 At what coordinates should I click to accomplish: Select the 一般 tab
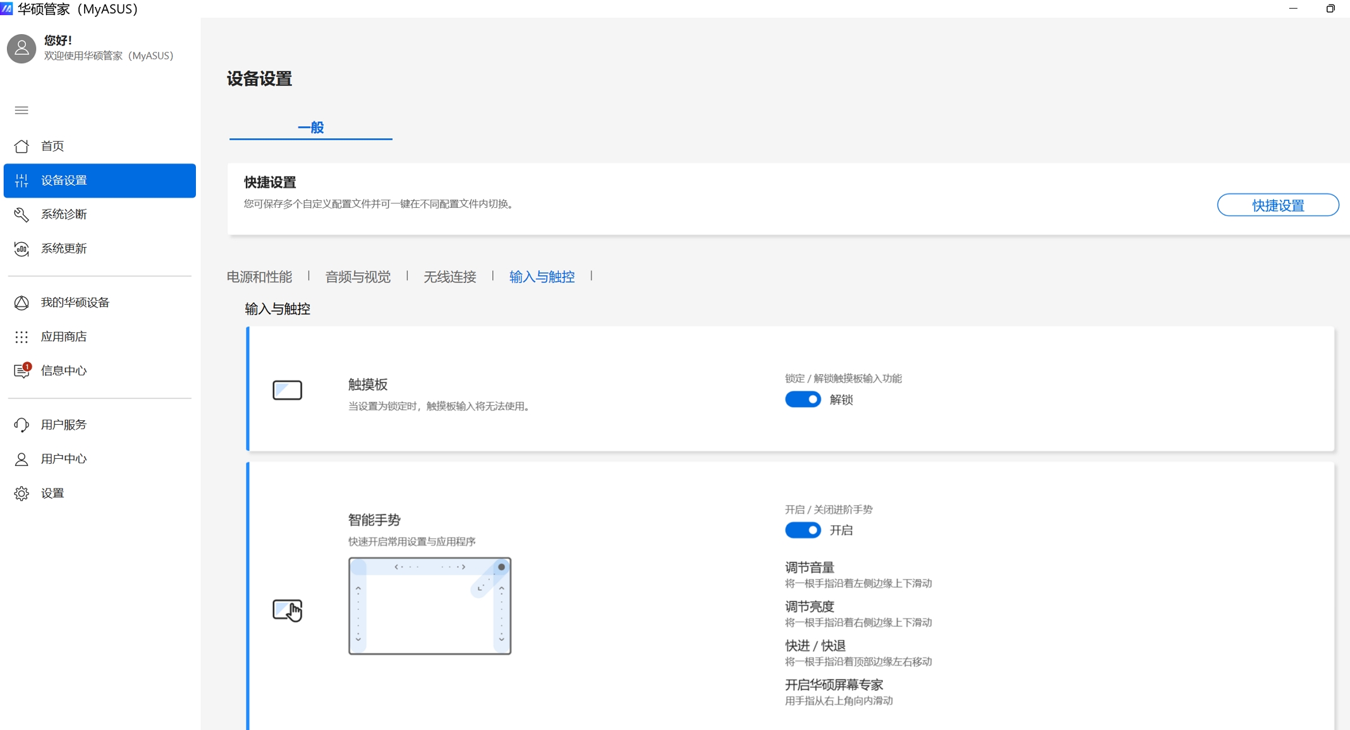(310, 128)
